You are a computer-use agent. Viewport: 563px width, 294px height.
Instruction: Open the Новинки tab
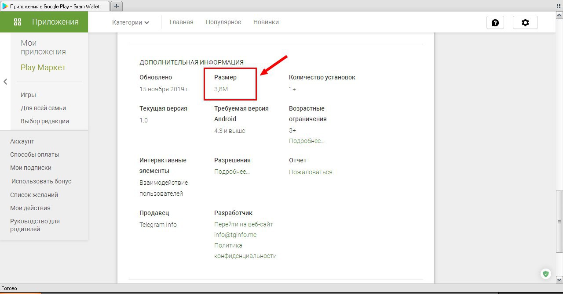pyautogui.click(x=266, y=22)
